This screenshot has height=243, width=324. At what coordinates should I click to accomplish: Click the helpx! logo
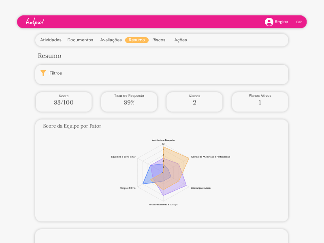35,22
